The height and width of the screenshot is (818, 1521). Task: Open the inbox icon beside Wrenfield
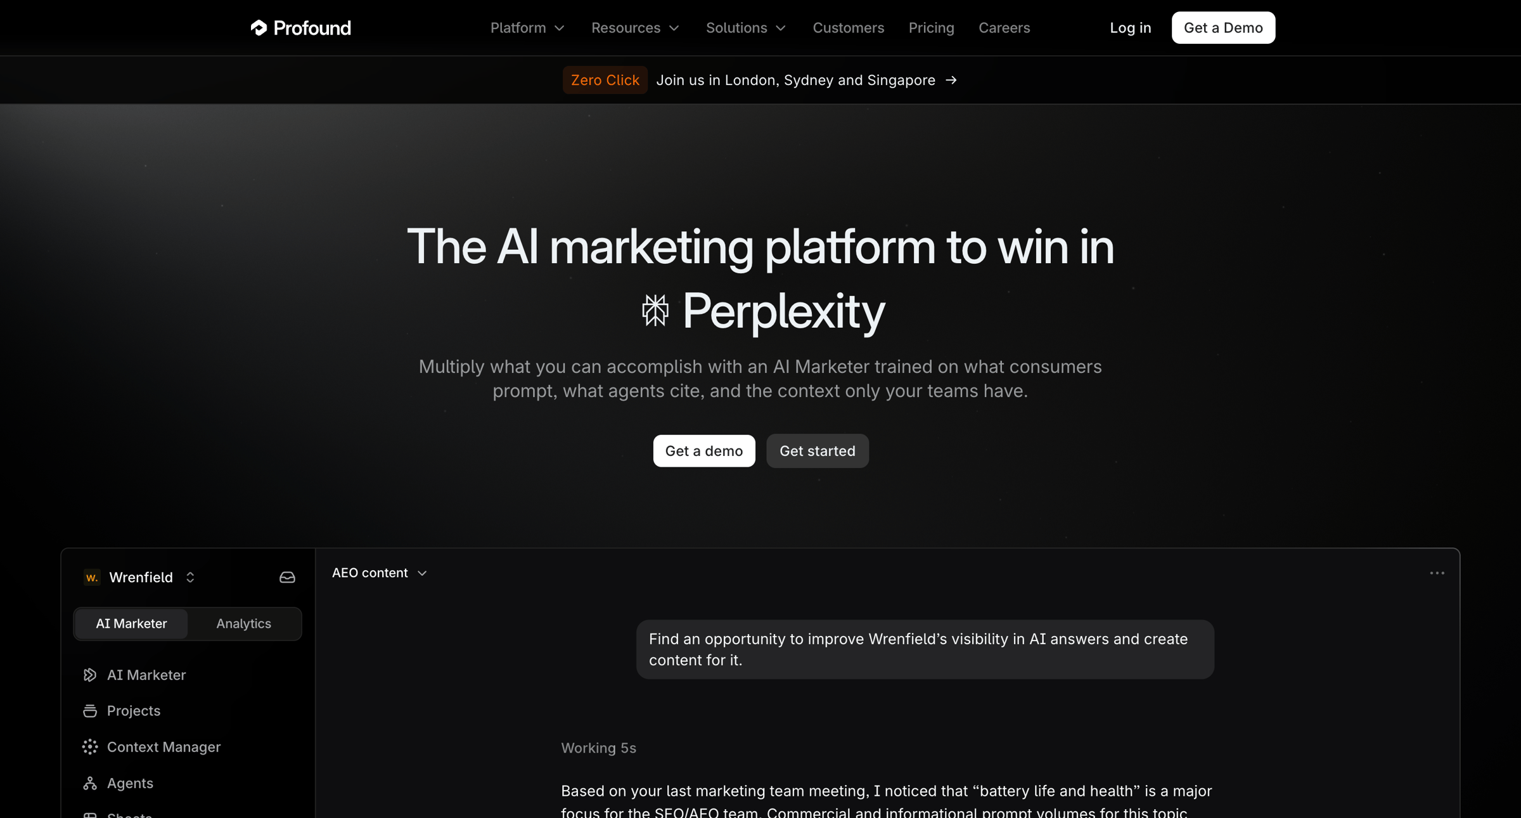[x=287, y=577]
